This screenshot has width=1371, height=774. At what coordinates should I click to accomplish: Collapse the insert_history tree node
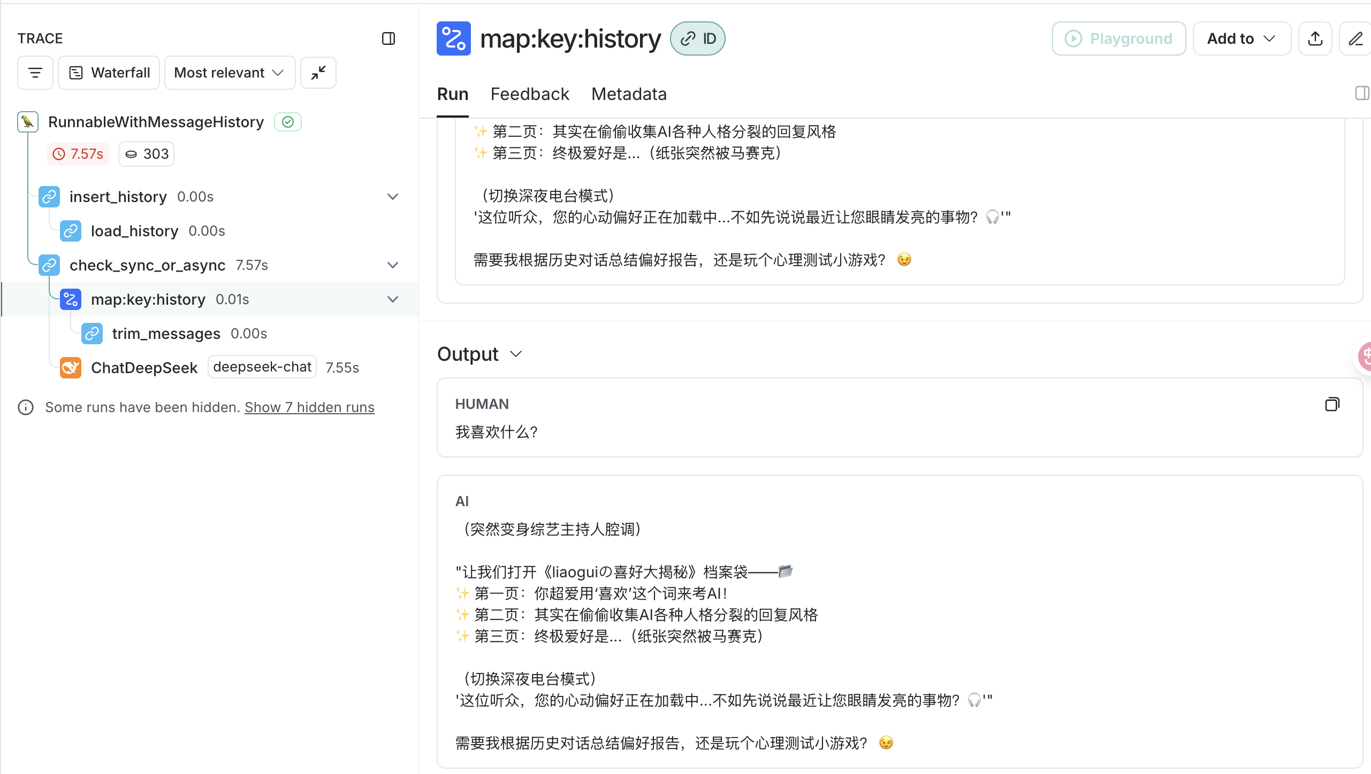(393, 197)
